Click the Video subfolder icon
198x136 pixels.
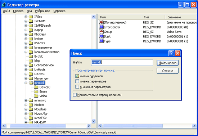point(36,96)
